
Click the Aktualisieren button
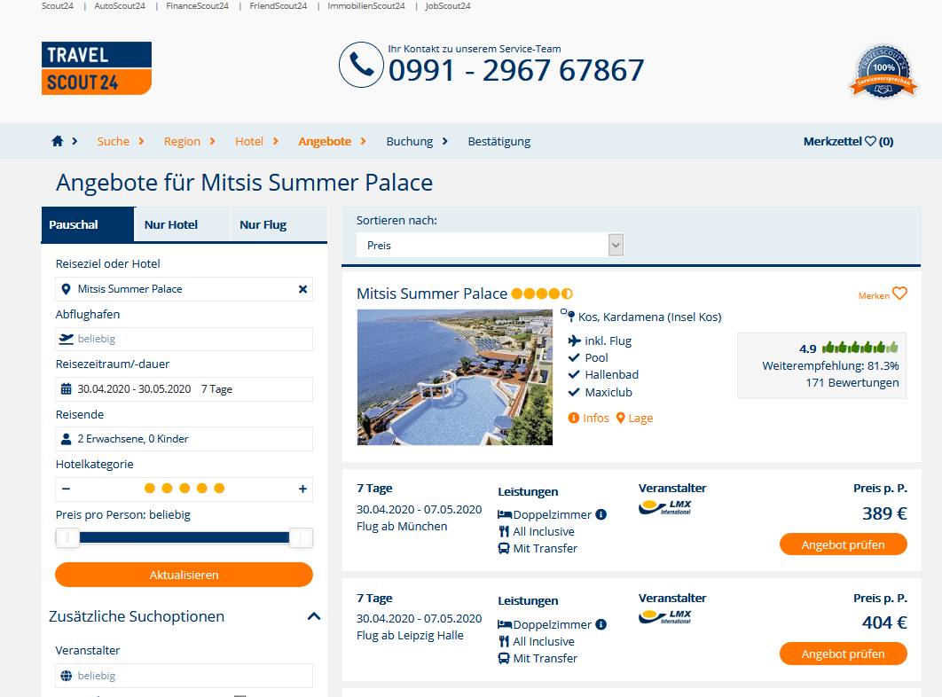(x=184, y=575)
